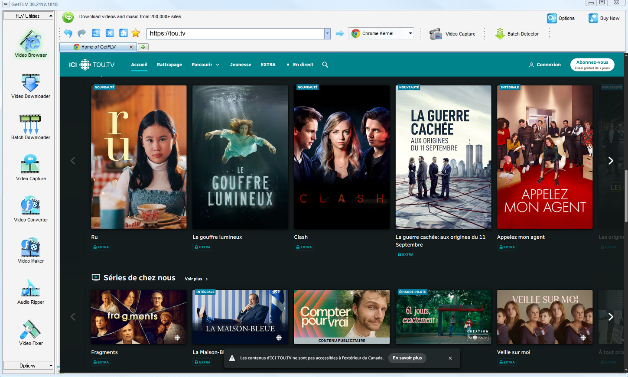Image resolution: width=628 pixels, height=377 pixels.
Task: Click the Abonnez-vous button
Action: (x=592, y=65)
